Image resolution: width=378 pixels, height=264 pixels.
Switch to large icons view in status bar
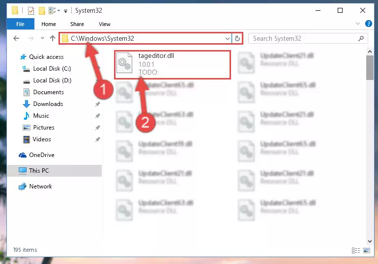point(367,251)
